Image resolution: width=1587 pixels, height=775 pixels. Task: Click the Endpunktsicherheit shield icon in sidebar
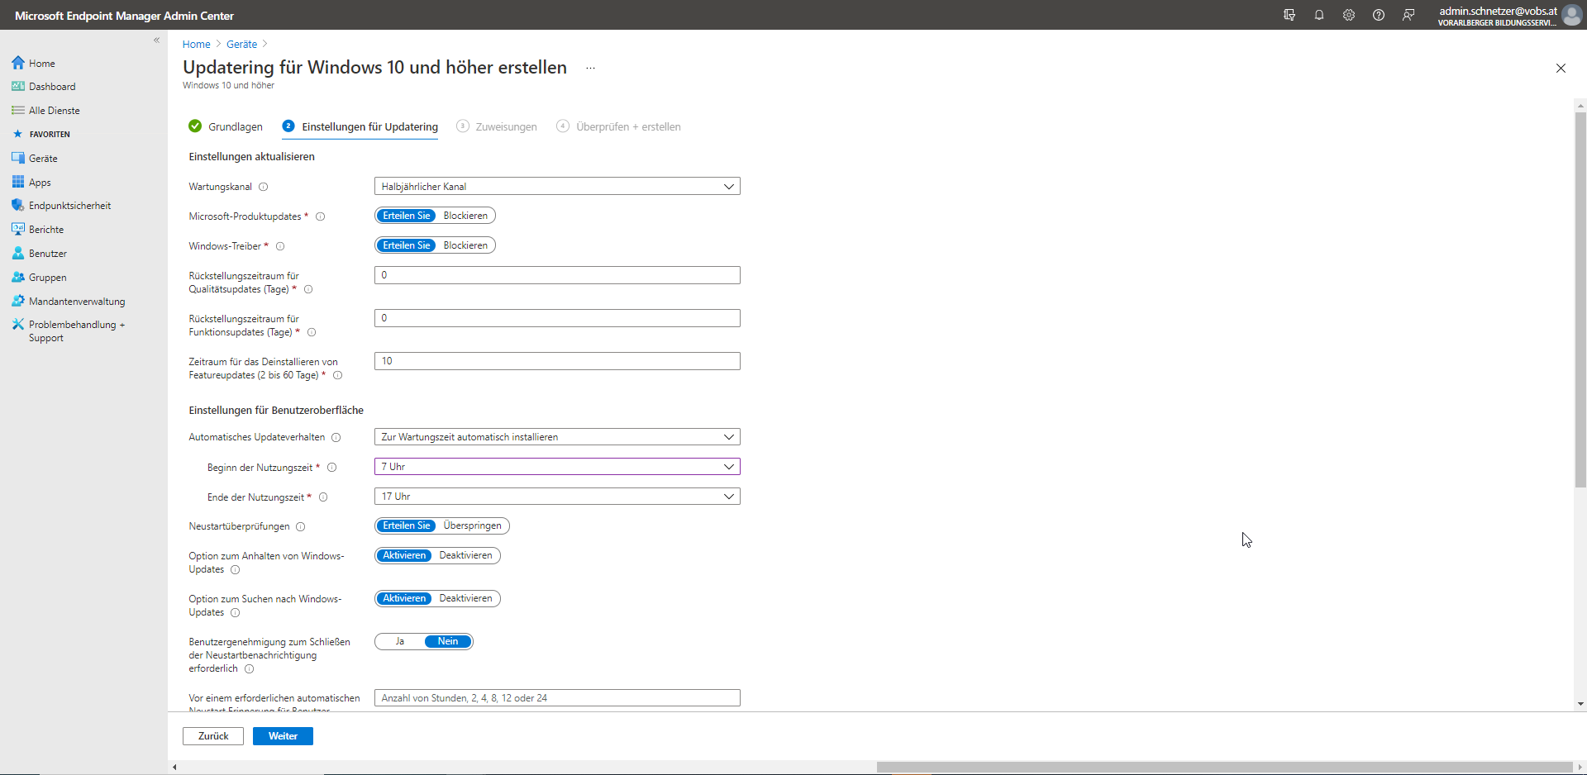17,206
